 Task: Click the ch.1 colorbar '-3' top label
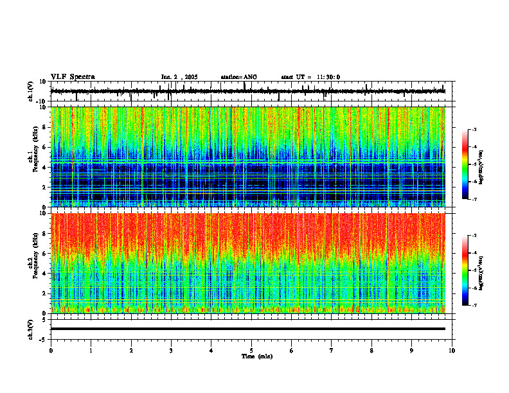tap(474, 130)
